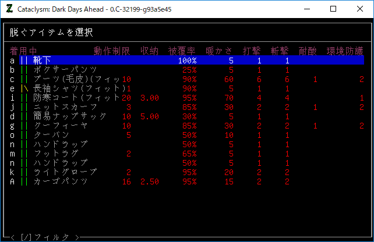Click the 被覆率 column header
374x242 pixels.
pos(182,51)
